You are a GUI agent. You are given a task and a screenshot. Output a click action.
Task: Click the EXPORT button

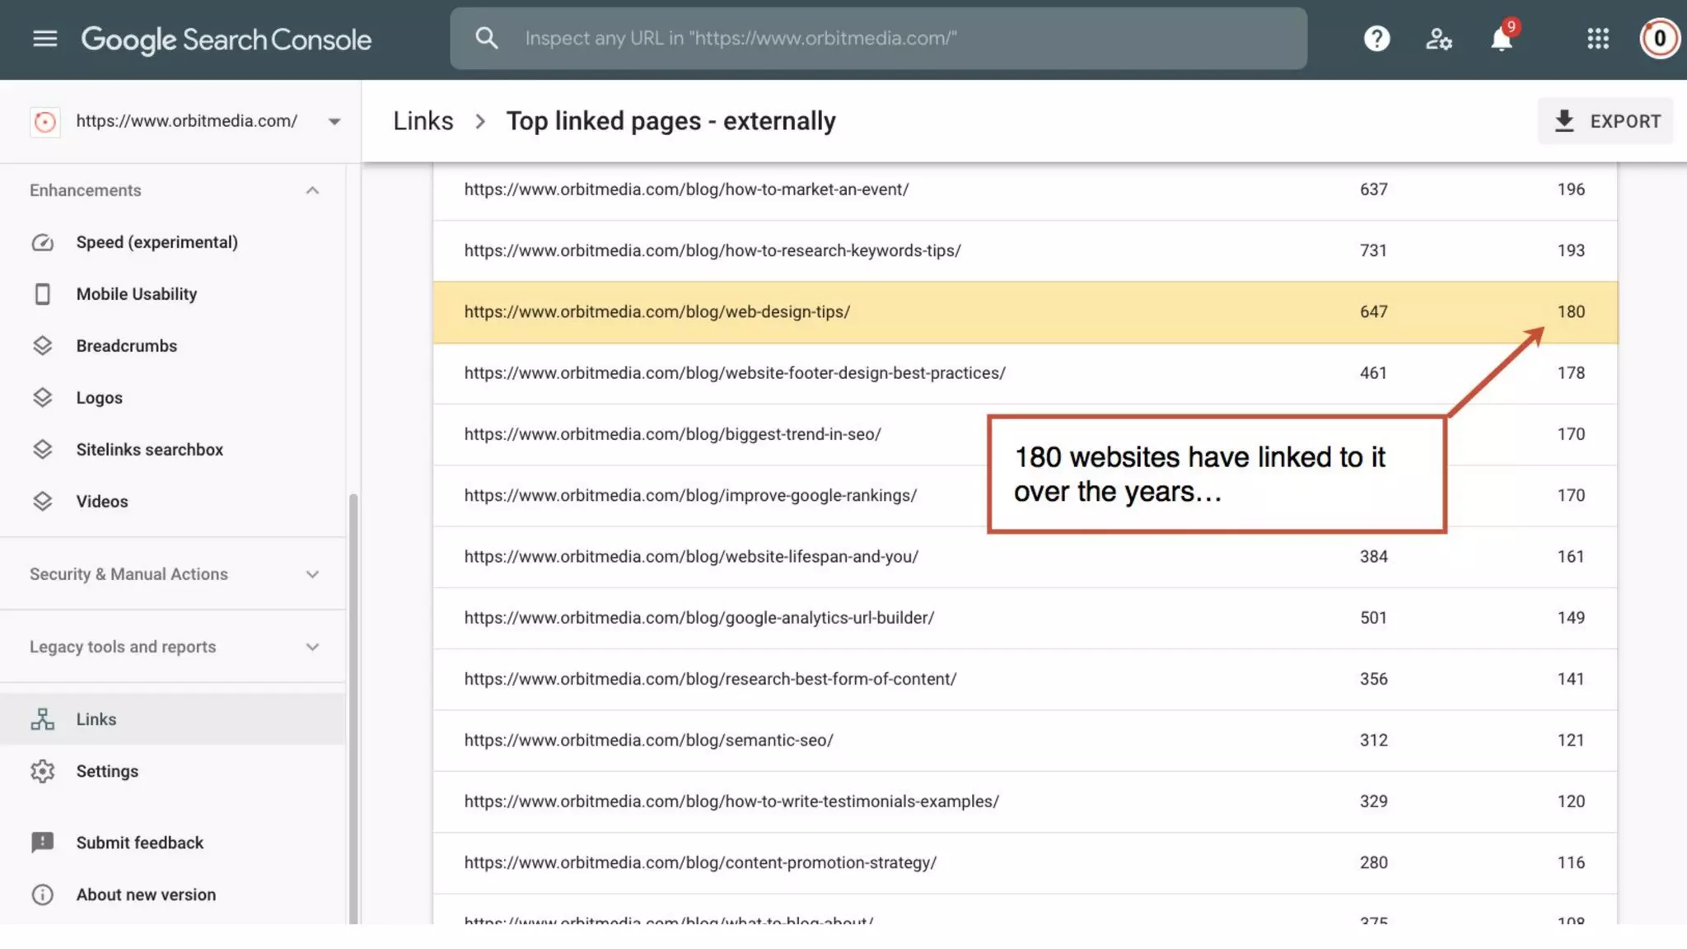click(1605, 121)
